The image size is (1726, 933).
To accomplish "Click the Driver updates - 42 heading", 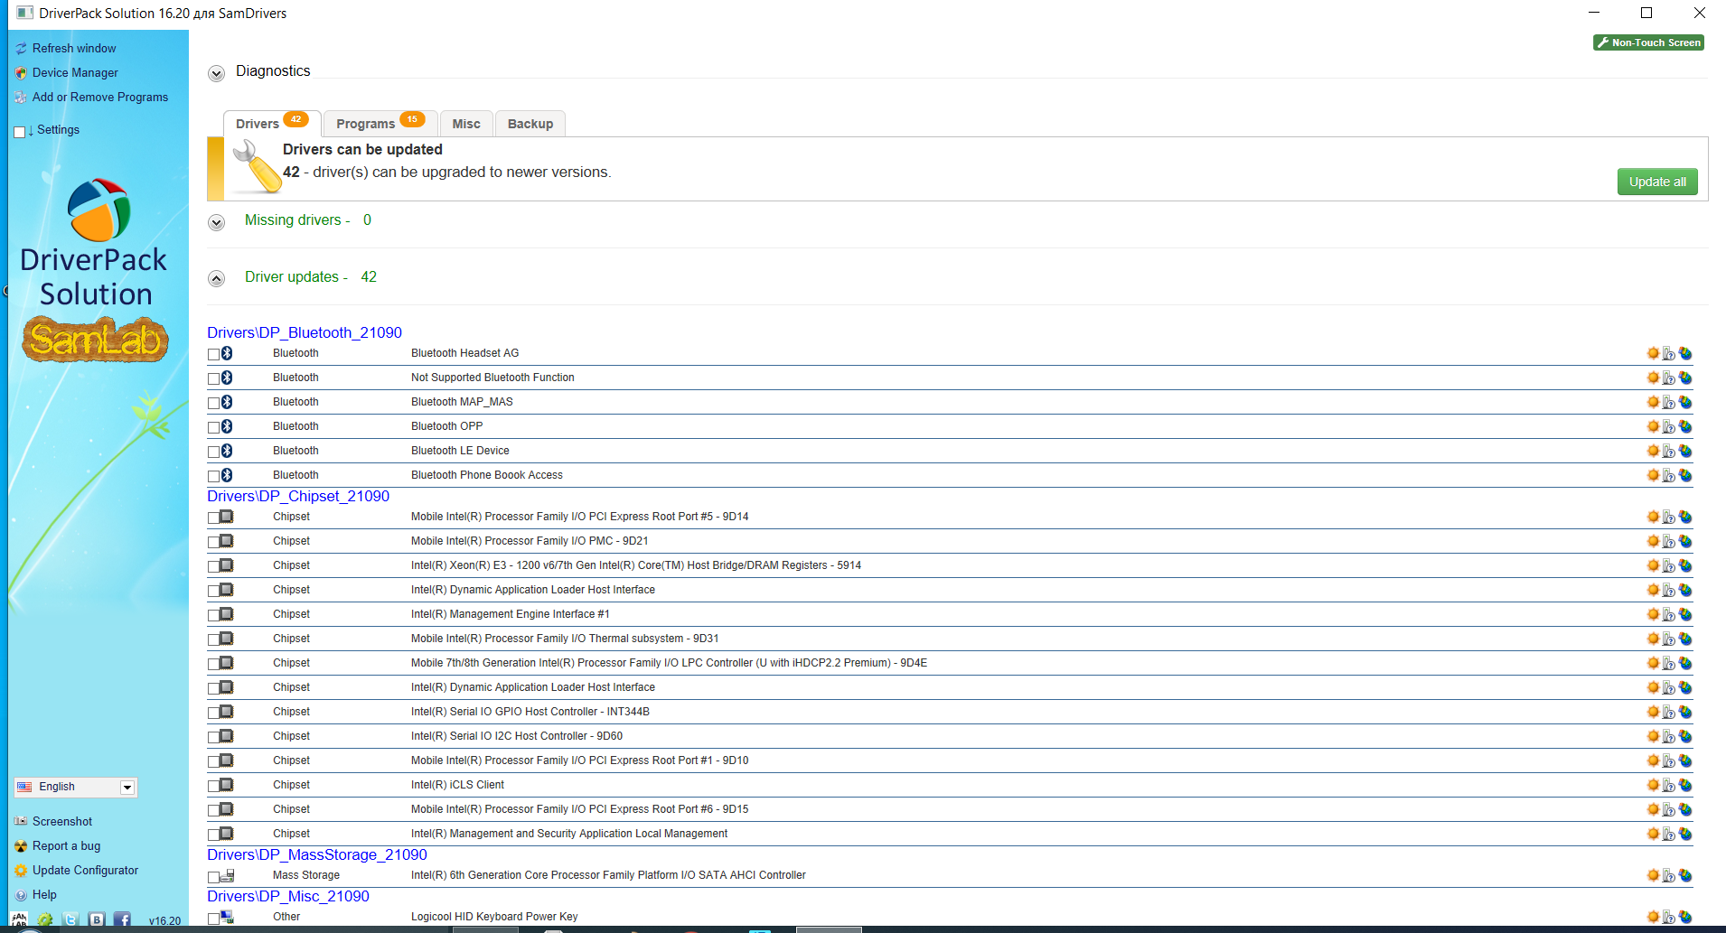I will (311, 277).
